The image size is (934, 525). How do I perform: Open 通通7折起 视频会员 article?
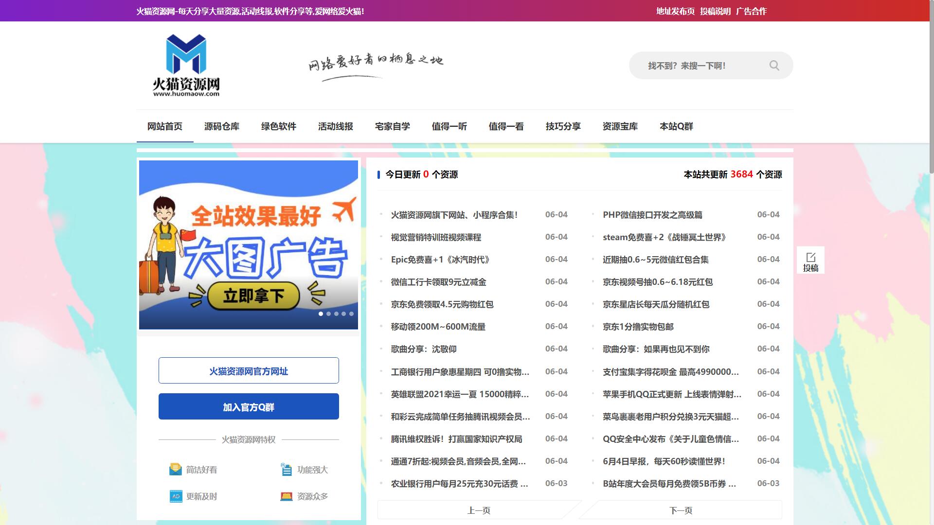click(x=458, y=461)
